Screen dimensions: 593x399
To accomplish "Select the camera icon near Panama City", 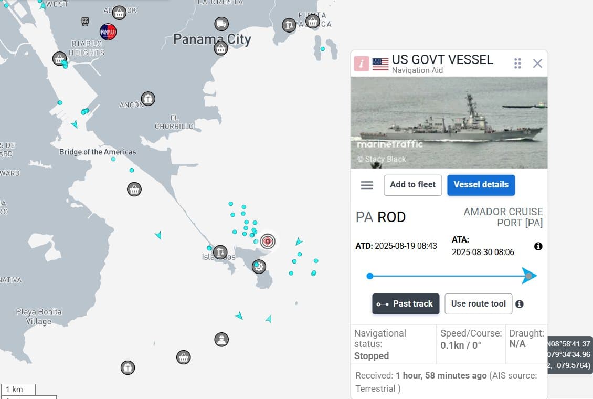I will 221,24.
